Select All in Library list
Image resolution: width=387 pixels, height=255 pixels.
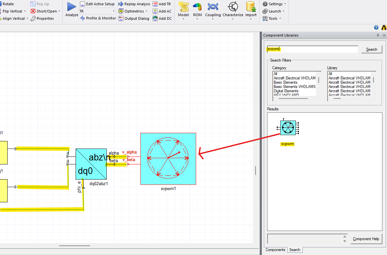(x=330, y=73)
